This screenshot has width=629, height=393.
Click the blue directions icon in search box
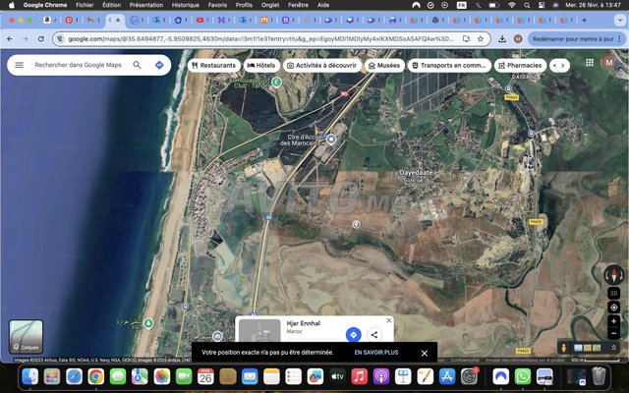point(159,65)
